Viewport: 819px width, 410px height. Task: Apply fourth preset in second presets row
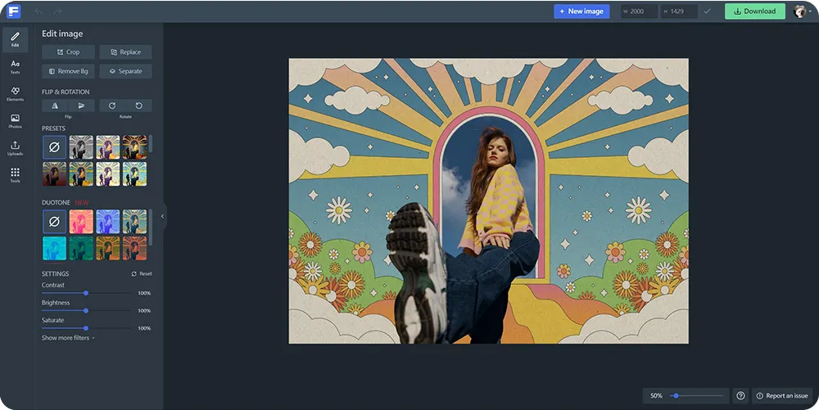tap(135, 173)
